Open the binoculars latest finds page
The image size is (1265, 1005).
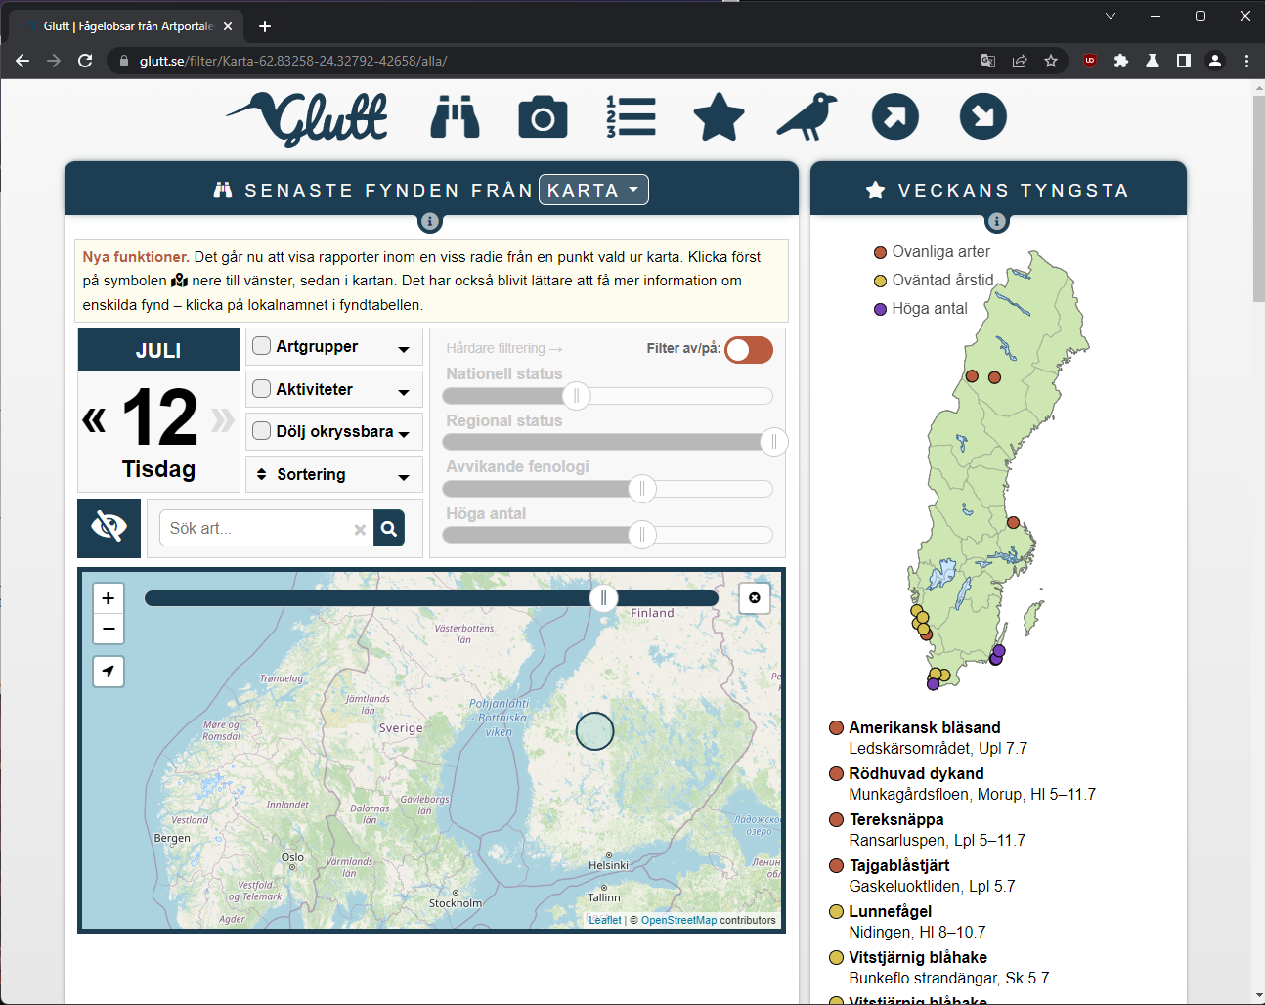(456, 116)
